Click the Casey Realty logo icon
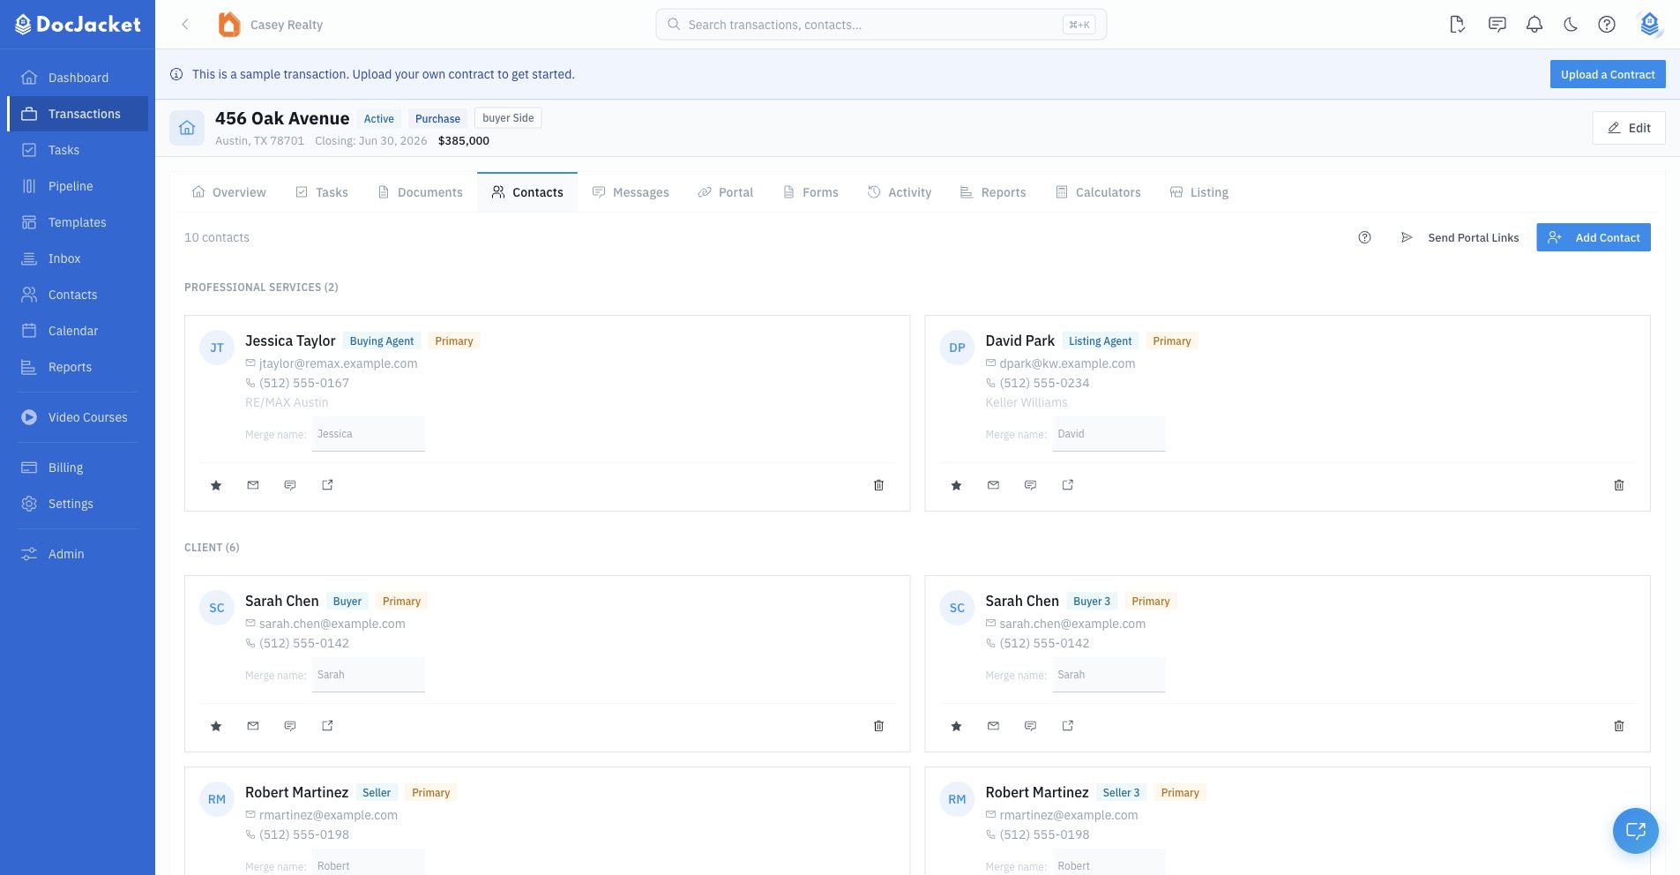This screenshot has height=875, width=1680. pyautogui.click(x=229, y=25)
